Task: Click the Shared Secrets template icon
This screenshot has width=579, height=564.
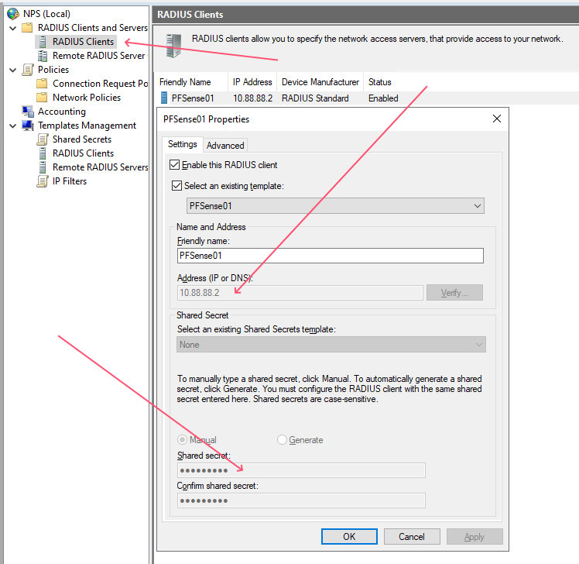Action: coord(43,139)
